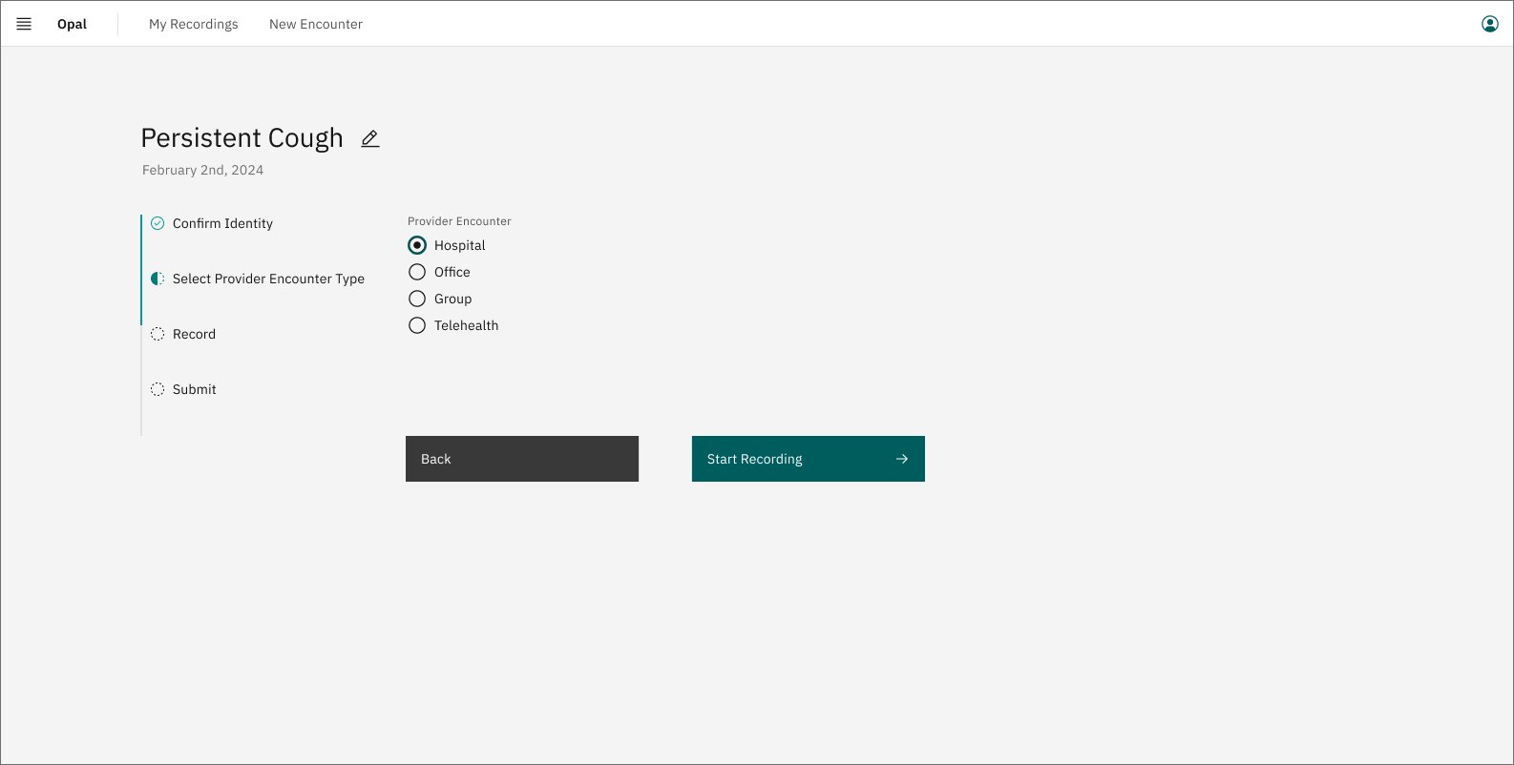Click the Back button
Viewport: 1514px width, 765px height.
point(522,459)
